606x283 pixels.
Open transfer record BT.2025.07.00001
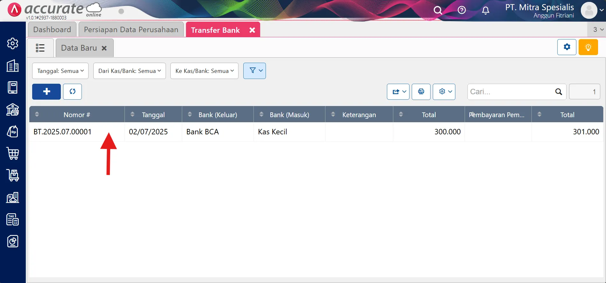pos(63,132)
